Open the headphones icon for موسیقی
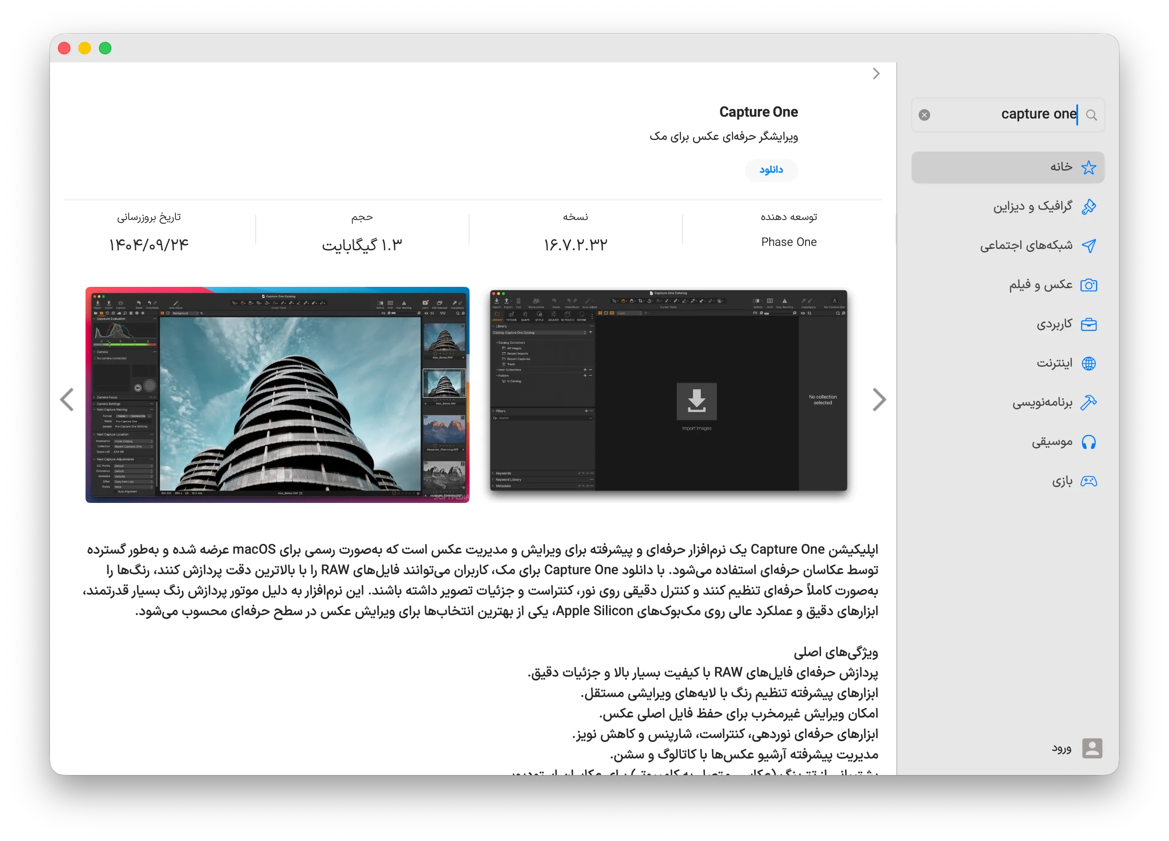This screenshot has width=1169, height=841. pos(1090,441)
